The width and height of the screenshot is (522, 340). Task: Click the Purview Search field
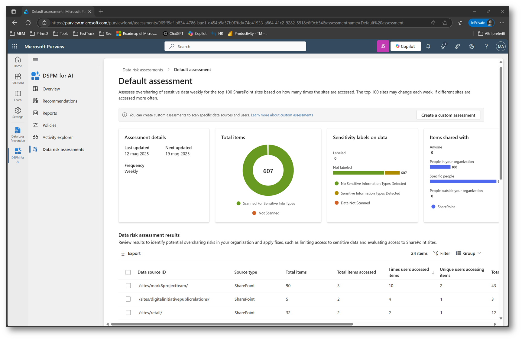[235, 46]
